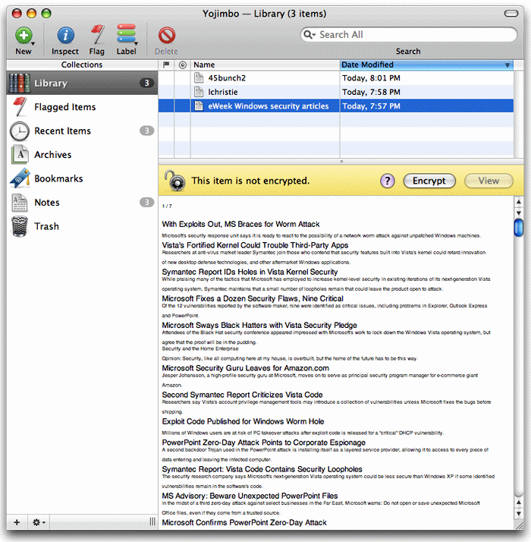Click Today, 8:01 PM date cell
Image resolution: width=531 pixels, height=542 pixels.
point(372,78)
